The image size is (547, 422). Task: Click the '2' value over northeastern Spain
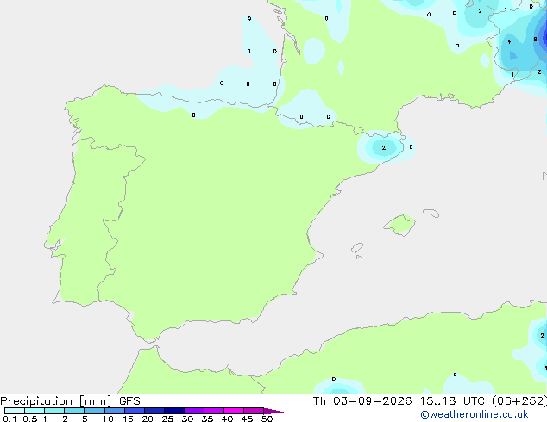click(x=384, y=147)
